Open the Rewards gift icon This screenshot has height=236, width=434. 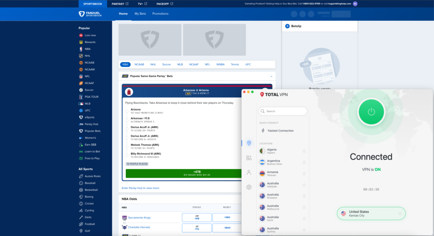point(81,42)
